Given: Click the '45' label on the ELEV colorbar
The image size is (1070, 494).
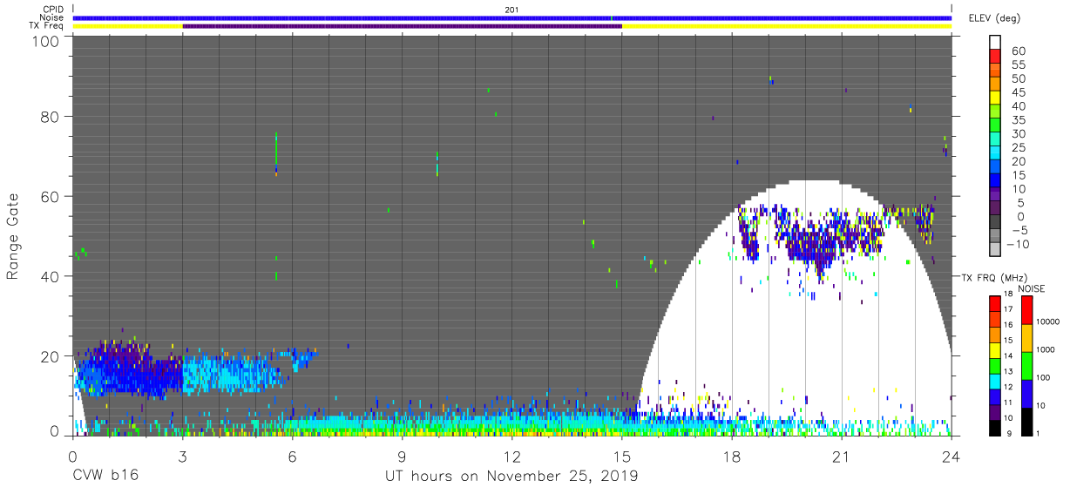Looking at the screenshot, I should tap(1018, 93).
